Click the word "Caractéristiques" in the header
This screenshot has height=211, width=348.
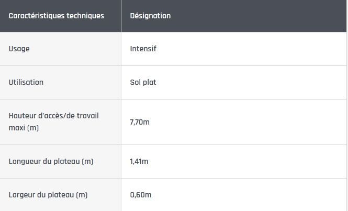[x=37, y=16]
